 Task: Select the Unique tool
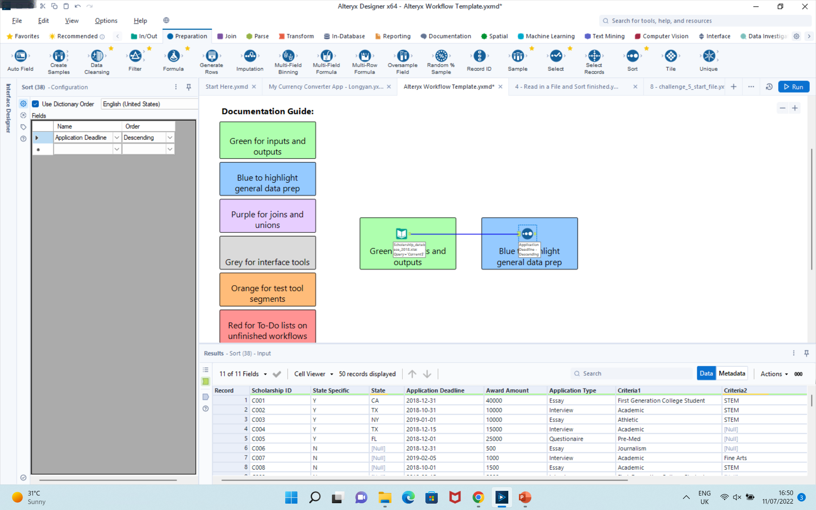pos(709,61)
